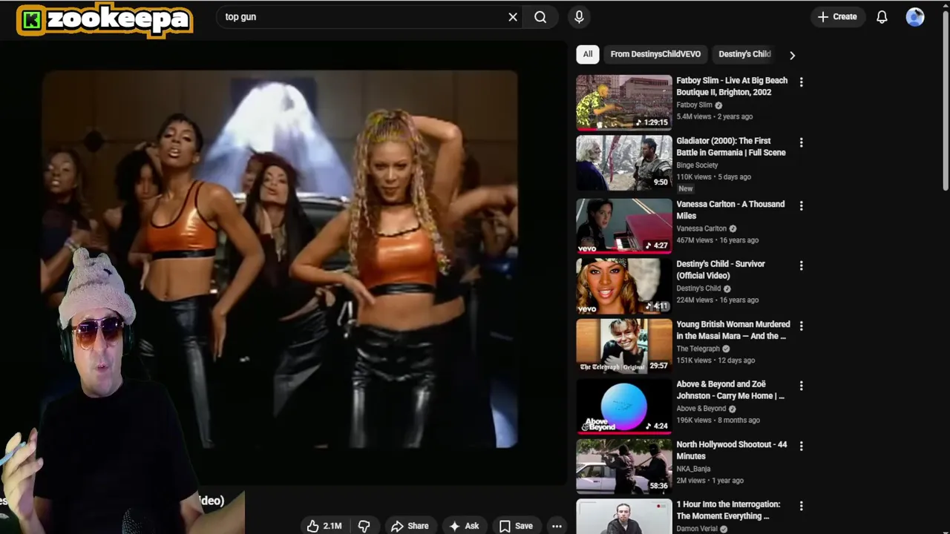Click the zookeepa logo

pyautogui.click(x=105, y=20)
